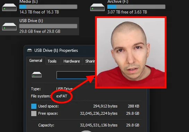Click the drive icon in Properties title bar
The image size is (189, 132).
pos(29,50)
